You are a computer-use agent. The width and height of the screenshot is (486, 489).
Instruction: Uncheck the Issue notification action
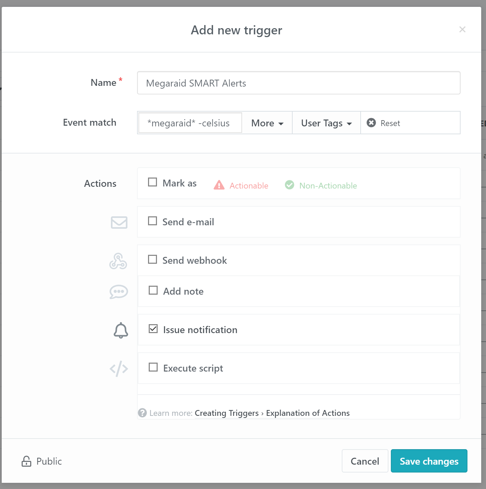click(153, 329)
